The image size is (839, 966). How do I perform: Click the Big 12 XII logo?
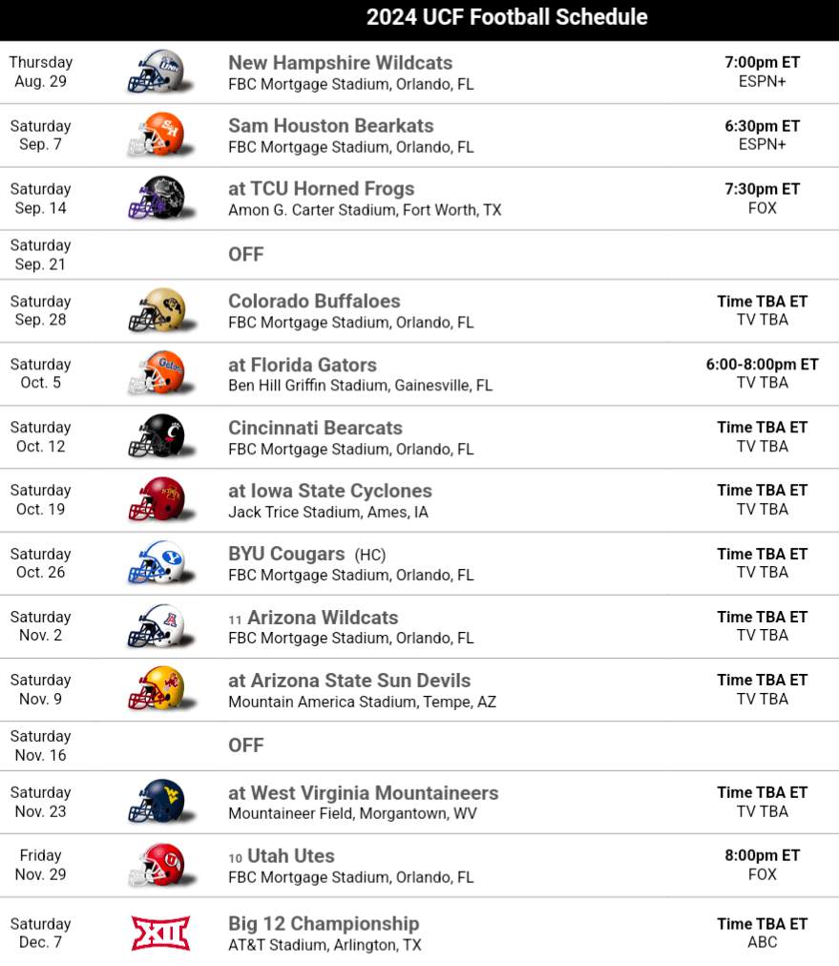tap(160, 933)
